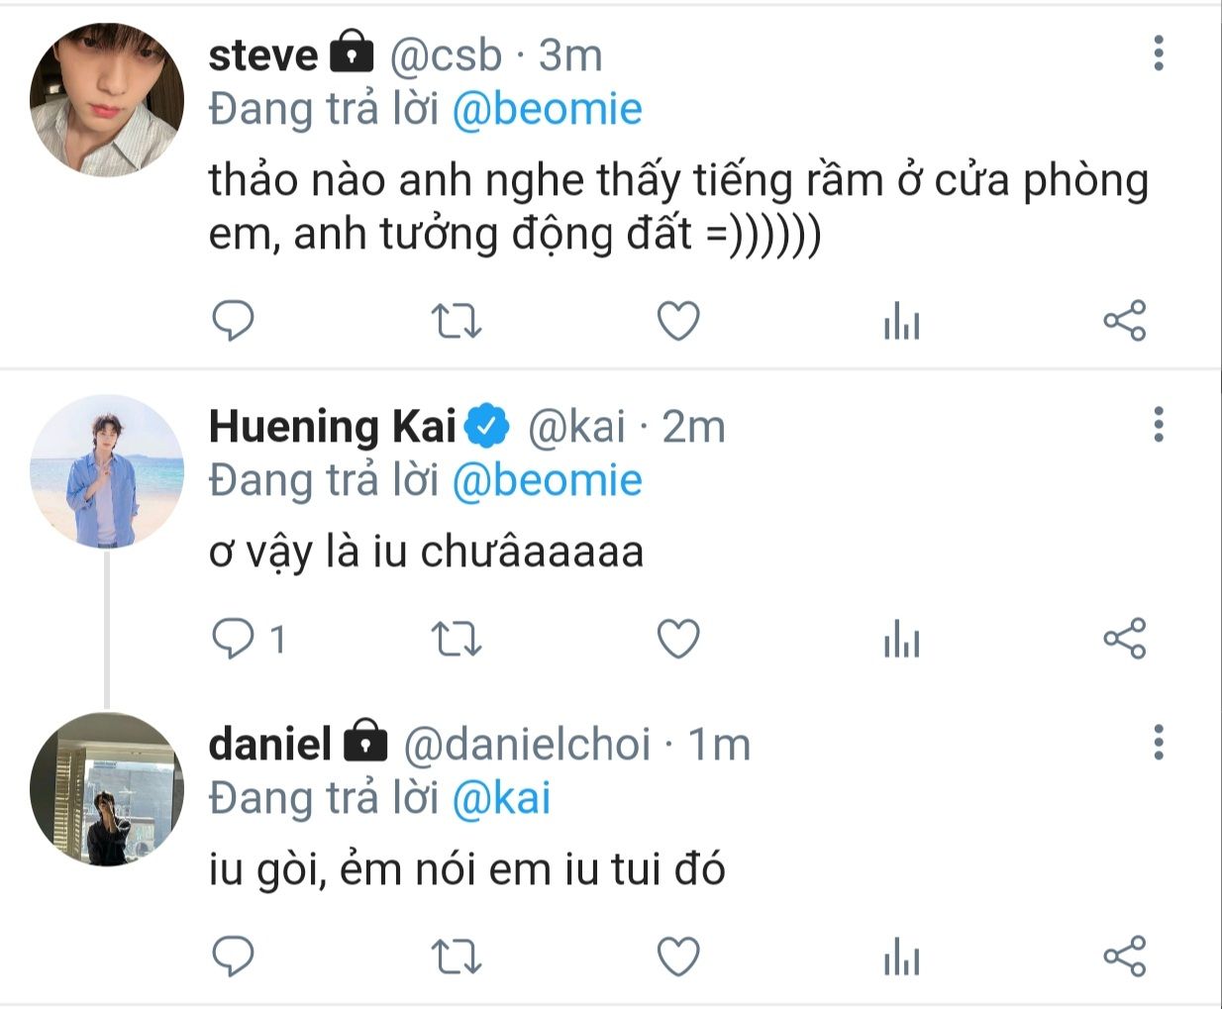Open daniel's profile name
Viewport: 1222px width, 1009px height.
(x=269, y=744)
